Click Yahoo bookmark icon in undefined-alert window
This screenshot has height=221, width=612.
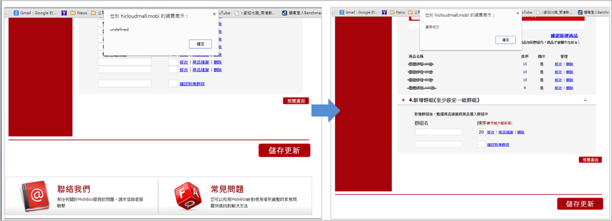coord(65,13)
